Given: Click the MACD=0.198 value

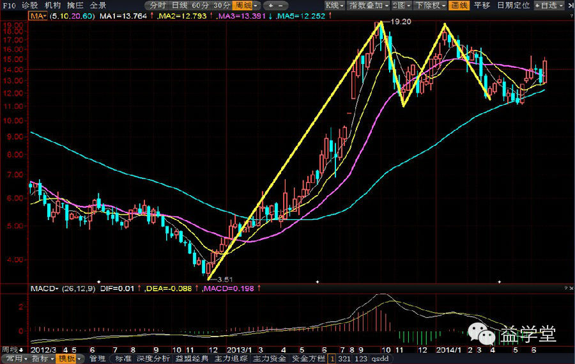Looking at the screenshot, I should [x=229, y=289].
